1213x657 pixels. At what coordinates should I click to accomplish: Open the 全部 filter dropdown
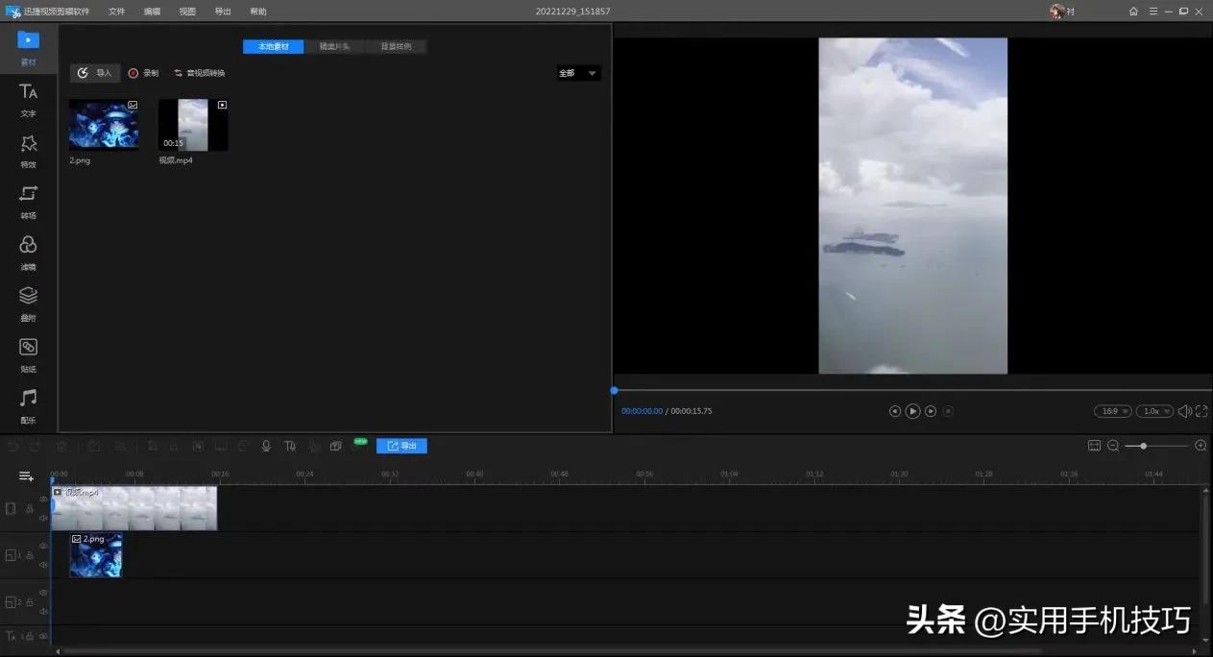[x=577, y=72]
